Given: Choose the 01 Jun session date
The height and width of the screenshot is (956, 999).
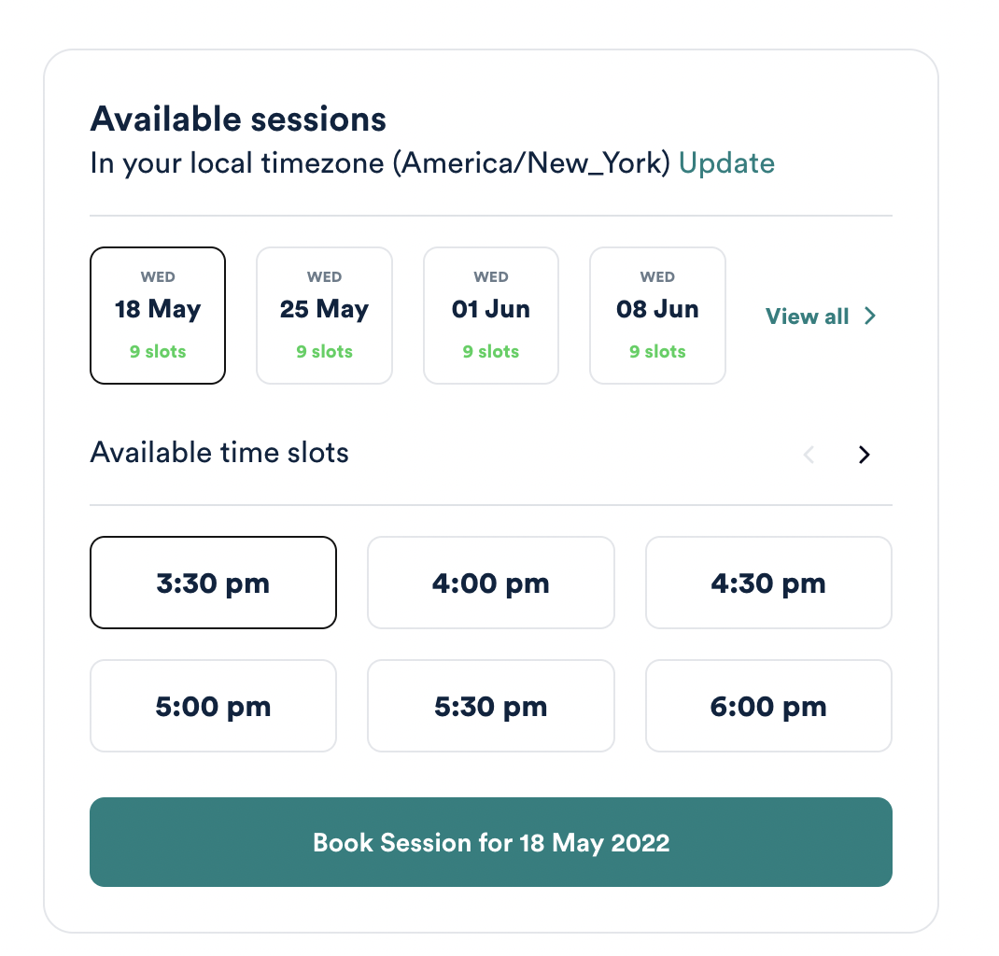Looking at the screenshot, I should pyautogui.click(x=490, y=316).
